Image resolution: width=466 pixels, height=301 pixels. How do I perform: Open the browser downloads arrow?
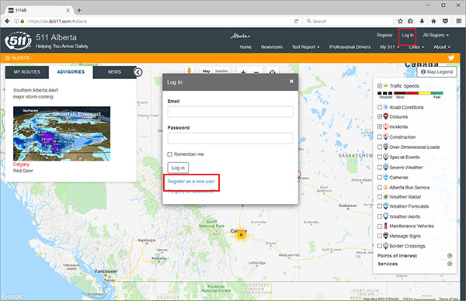422,21
